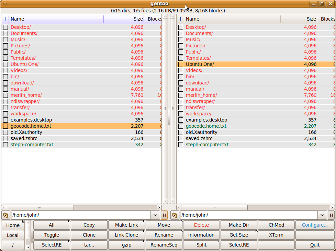Open the Configure... settings button
Viewport: 336px width, 251px height.
coord(315,225)
